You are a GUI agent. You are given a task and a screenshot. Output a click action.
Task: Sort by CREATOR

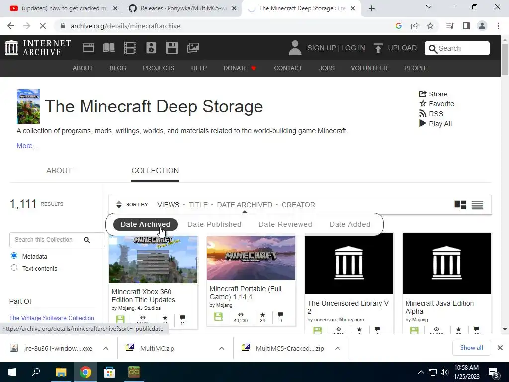click(298, 205)
